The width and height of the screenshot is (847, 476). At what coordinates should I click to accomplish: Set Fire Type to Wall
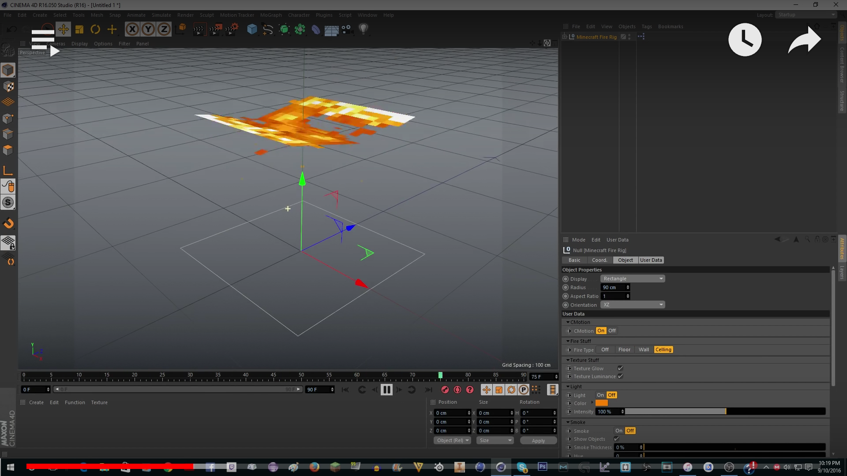pyautogui.click(x=644, y=350)
